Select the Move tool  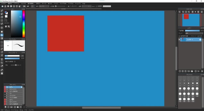point(2,28)
